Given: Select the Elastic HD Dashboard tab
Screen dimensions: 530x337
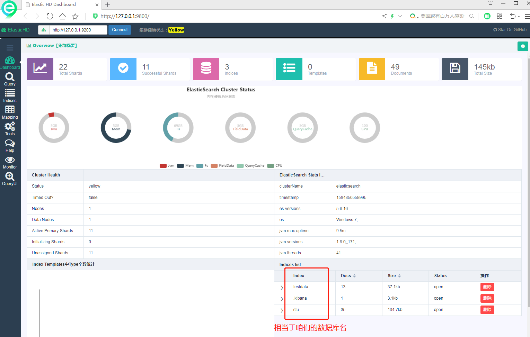Looking at the screenshot, I should pos(61,4).
